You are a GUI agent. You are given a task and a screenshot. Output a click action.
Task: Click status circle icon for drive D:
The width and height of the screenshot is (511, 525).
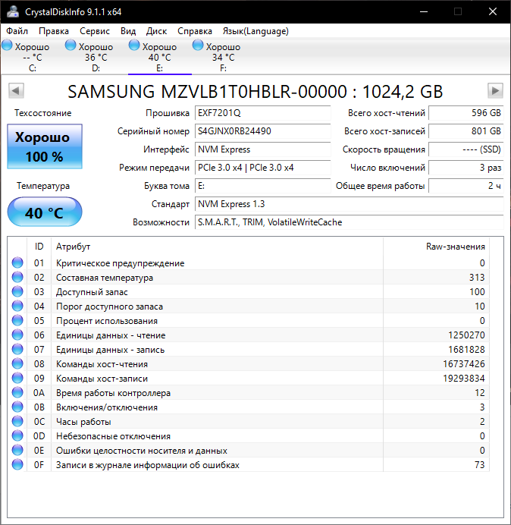click(71, 46)
